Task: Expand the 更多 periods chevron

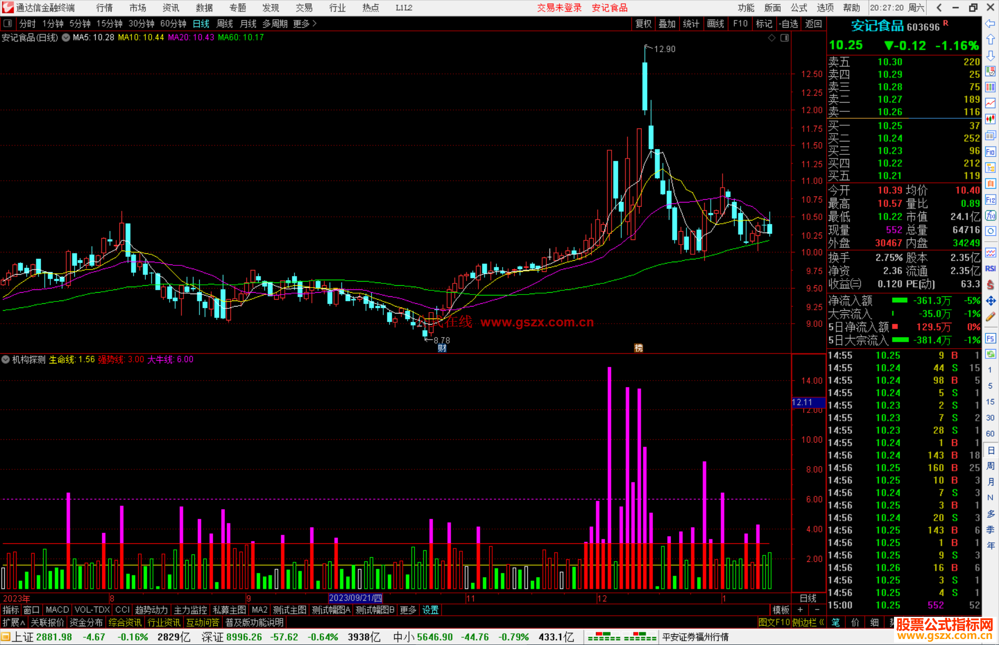Action: coord(315,24)
